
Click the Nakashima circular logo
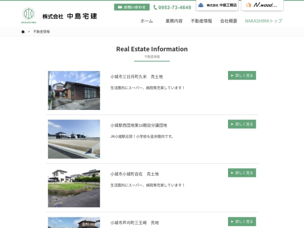(x=29, y=16)
